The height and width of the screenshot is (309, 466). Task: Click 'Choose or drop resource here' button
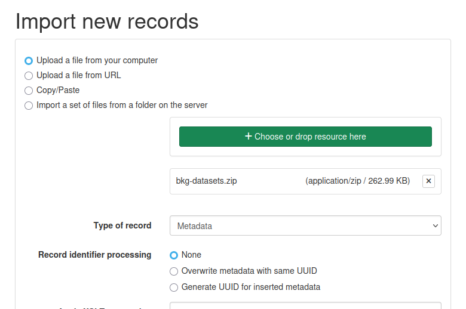click(305, 137)
